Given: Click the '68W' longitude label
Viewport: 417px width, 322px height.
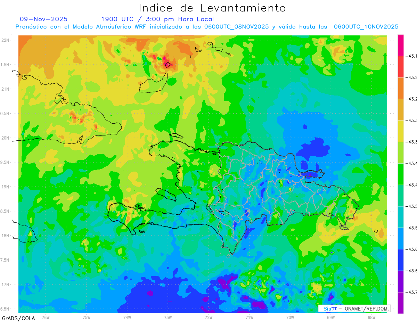Looking at the screenshot, I should pyautogui.click(x=371, y=317).
